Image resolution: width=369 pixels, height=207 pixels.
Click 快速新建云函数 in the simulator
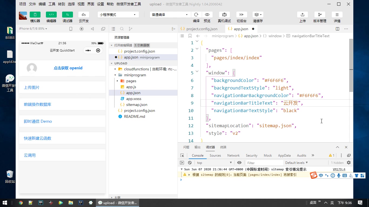pos(38,138)
